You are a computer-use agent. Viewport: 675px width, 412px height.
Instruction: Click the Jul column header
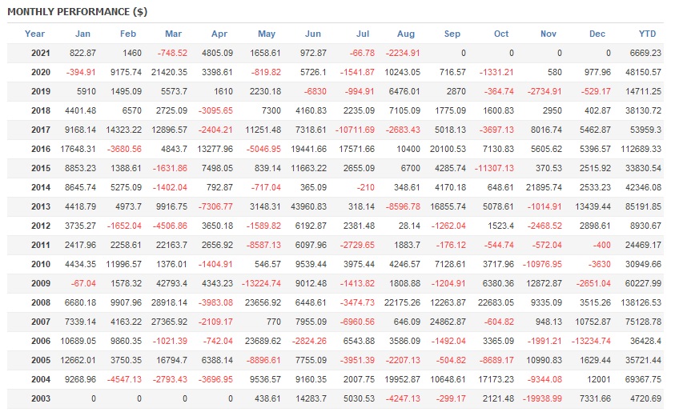click(362, 34)
